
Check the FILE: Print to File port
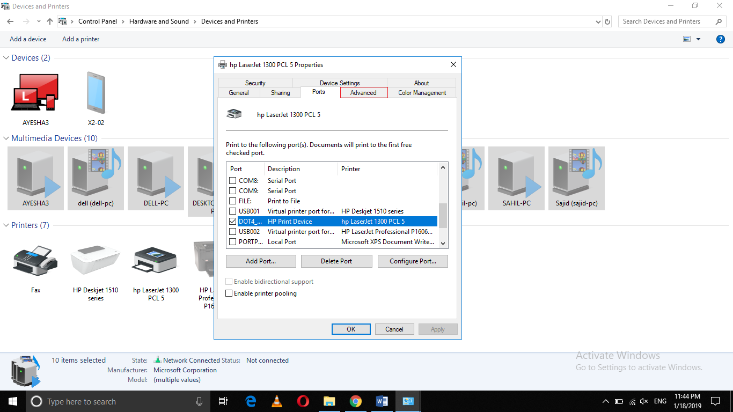(x=232, y=201)
